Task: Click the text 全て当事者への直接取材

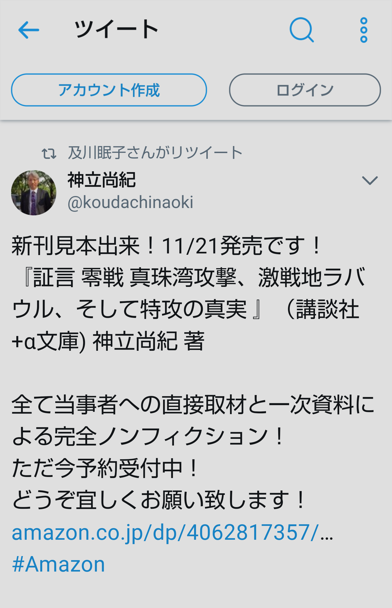Action: [x=129, y=405]
